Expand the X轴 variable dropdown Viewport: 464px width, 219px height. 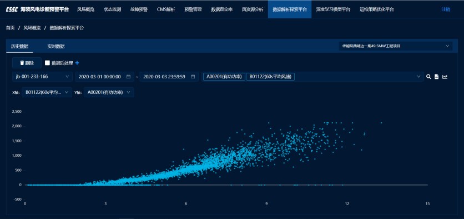point(47,92)
